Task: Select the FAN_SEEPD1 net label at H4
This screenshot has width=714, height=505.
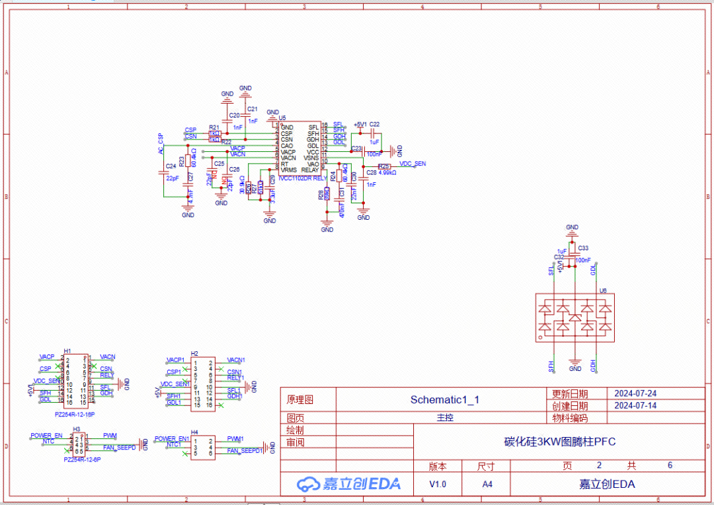Action: [x=245, y=450]
